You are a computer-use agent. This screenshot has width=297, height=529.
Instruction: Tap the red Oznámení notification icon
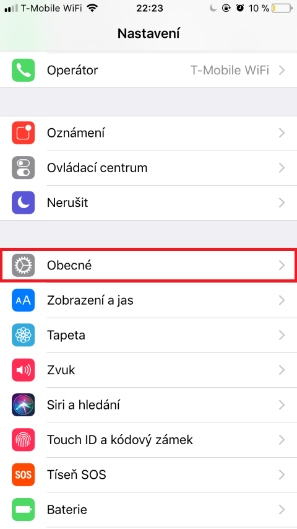click(24, 133)
